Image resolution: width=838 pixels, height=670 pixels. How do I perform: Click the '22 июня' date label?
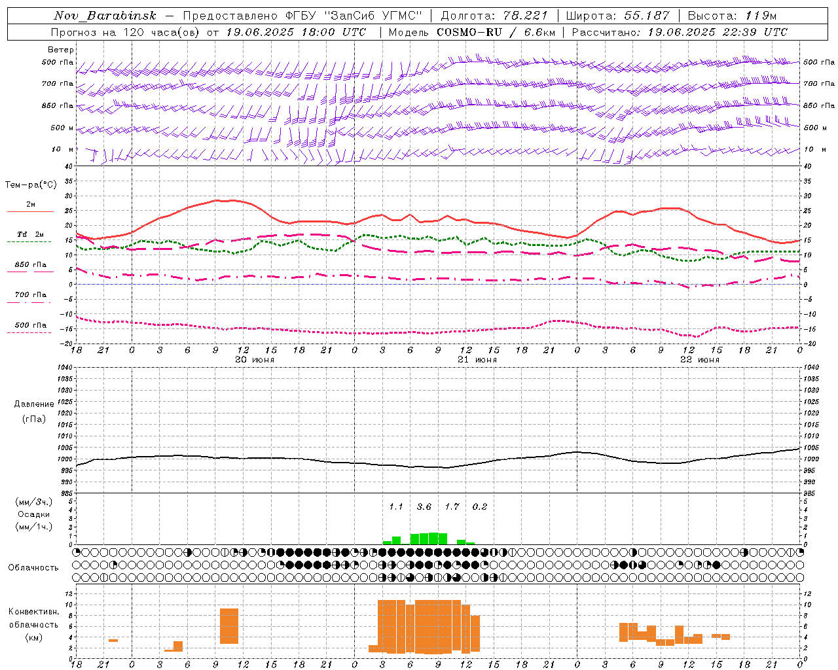[700, 360]
